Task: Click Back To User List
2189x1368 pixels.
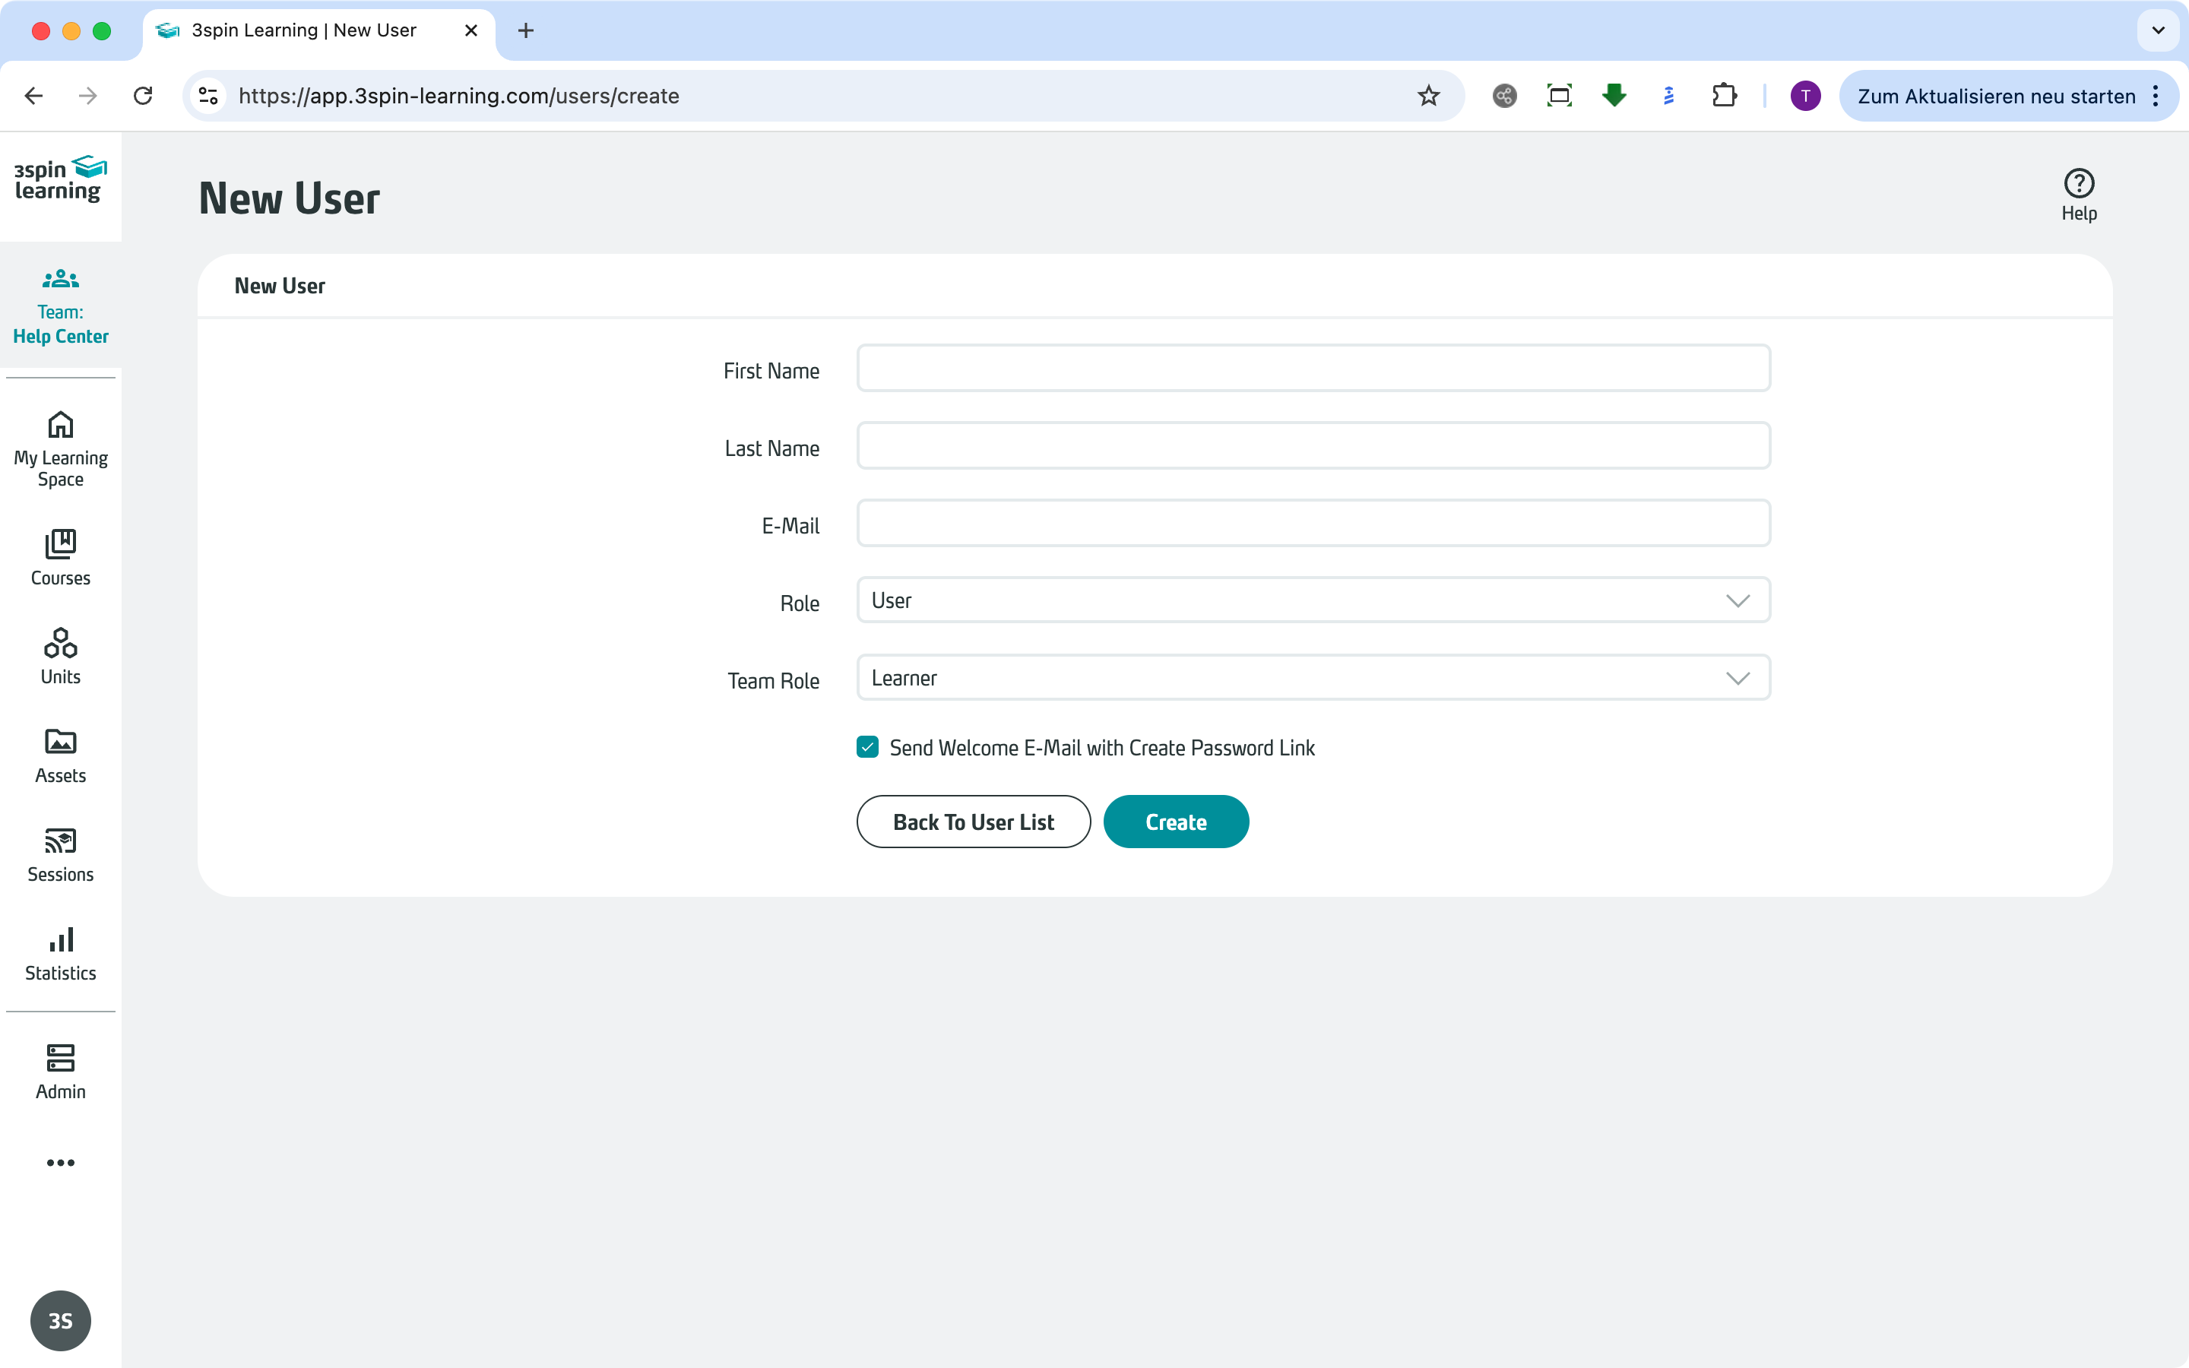Action: (974, 822)
